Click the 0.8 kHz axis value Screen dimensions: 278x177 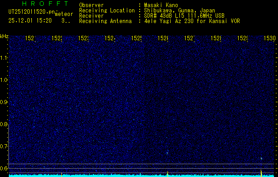point(4,124)
